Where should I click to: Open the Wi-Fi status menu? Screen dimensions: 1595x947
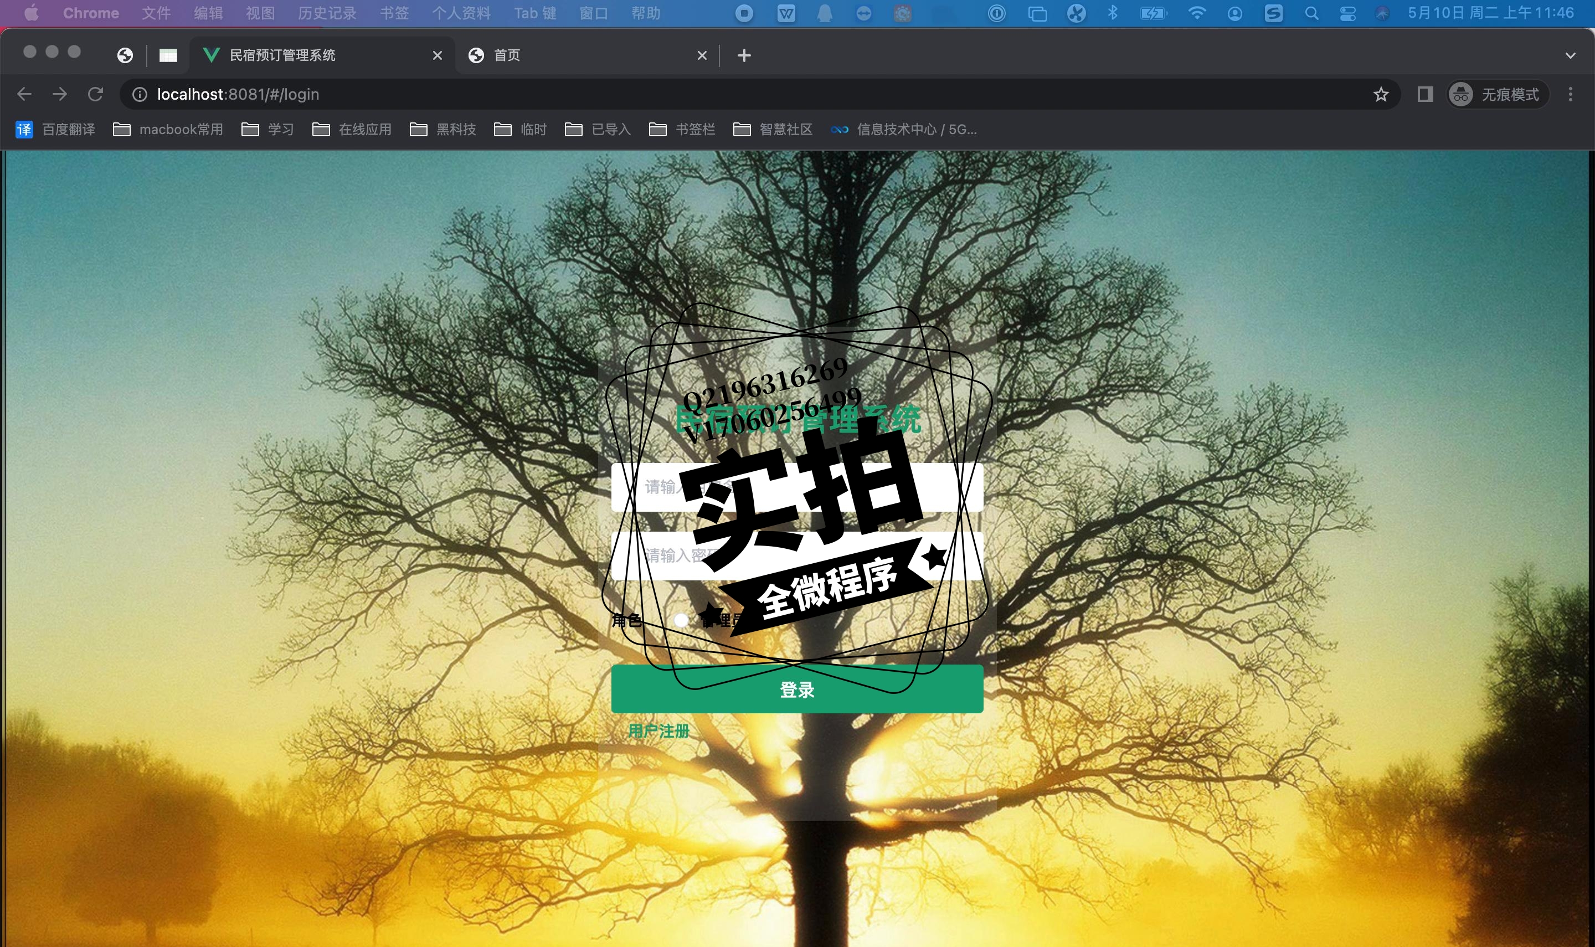(x=1197, y=13)
